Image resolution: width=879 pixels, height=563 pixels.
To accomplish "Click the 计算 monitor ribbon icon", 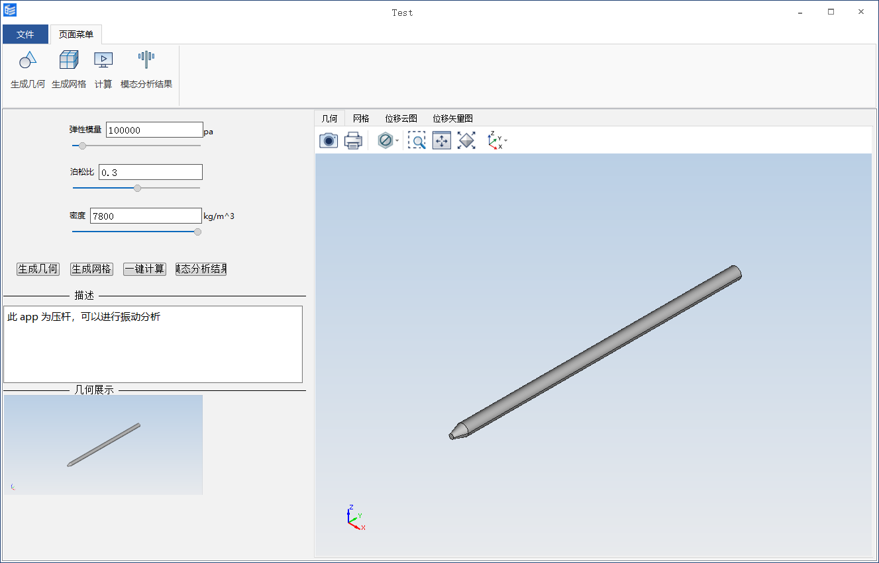I will [x=103, y=60].
